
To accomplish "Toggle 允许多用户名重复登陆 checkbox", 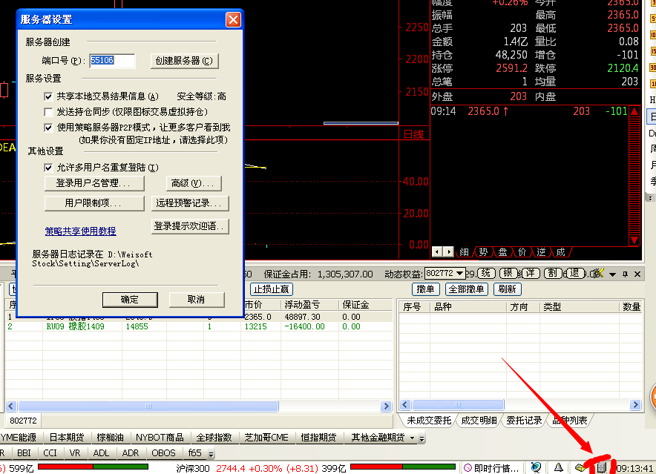I will click(48, 168).
